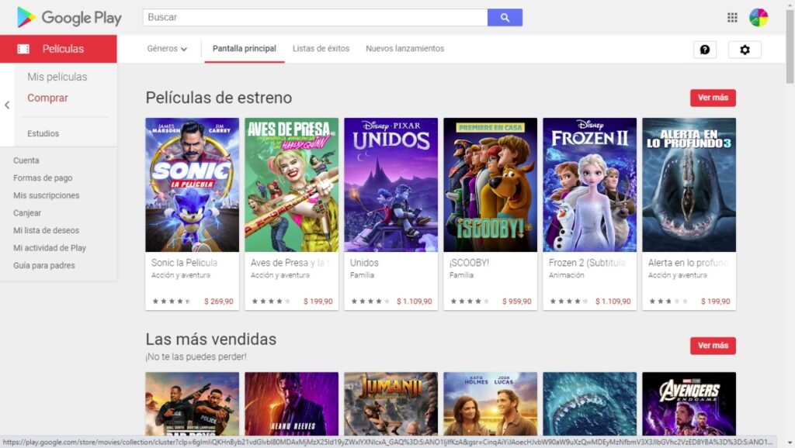Open the account profile avatar

(x=759, y=17)
